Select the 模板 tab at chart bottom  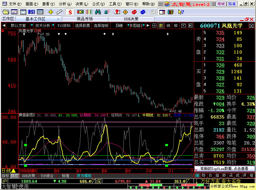pos(15,175)
